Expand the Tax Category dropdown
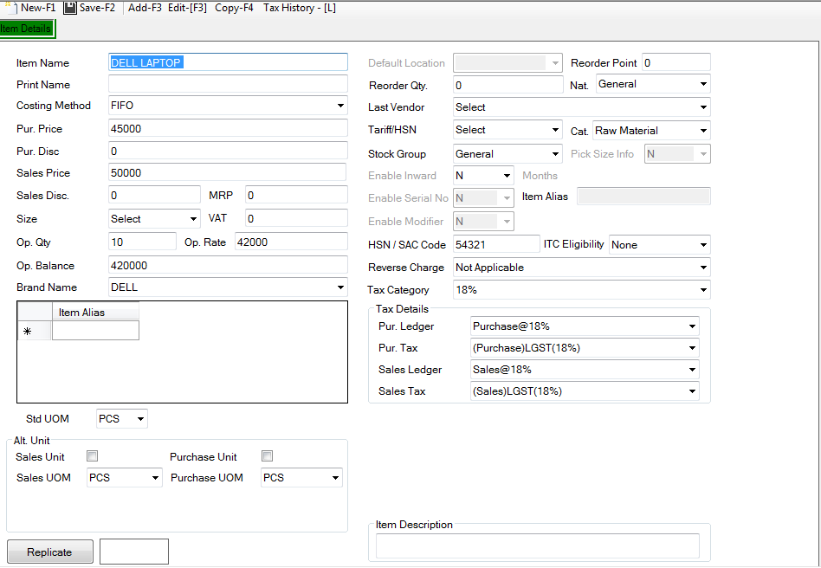This screenshot has width=821, height=568. (582, 290)
